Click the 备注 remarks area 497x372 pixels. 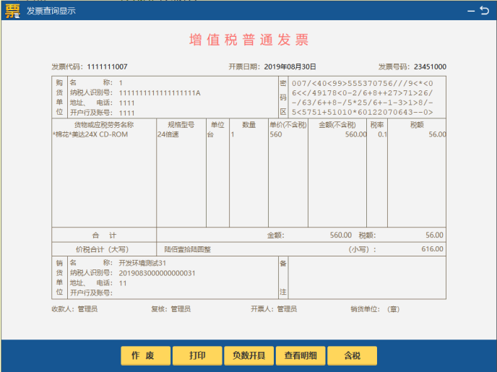tap(367, 277)
